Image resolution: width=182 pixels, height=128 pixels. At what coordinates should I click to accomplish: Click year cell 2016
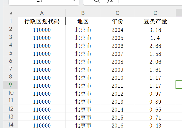[118, 125]
